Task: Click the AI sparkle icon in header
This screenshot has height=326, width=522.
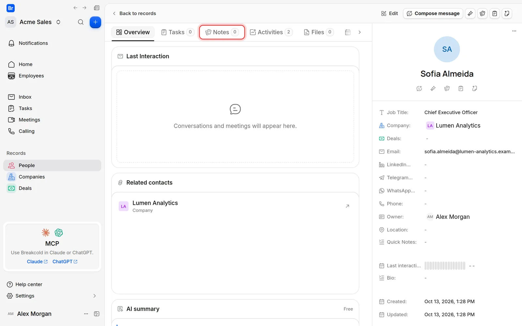Action: (470, 13)
